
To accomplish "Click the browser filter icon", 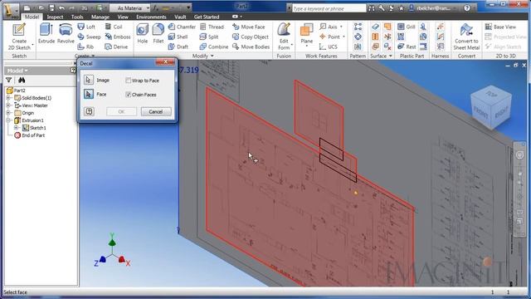I will coord(9,80).
